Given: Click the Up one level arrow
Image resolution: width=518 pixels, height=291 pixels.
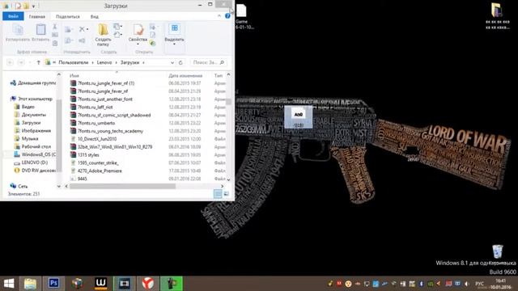Looking at the screenshot, I should click(38, 62).
